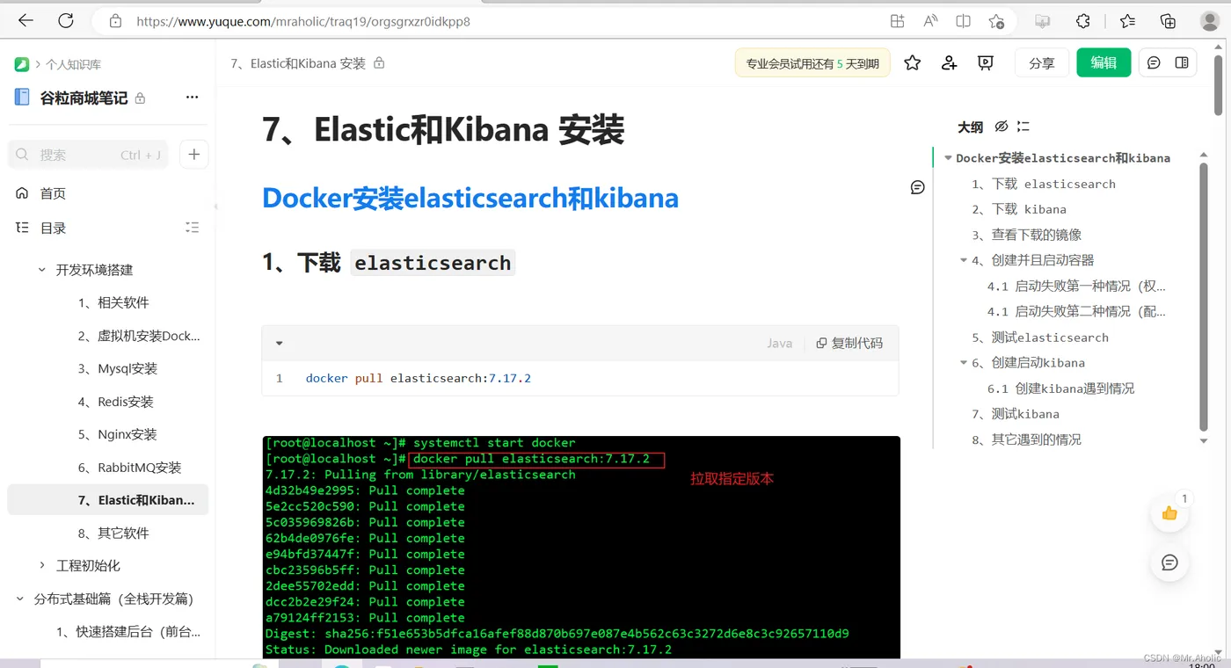Jump to outline 5、测试elasticsearch
Viewport: 1231px width, 668px height.
pos(1040,338)
